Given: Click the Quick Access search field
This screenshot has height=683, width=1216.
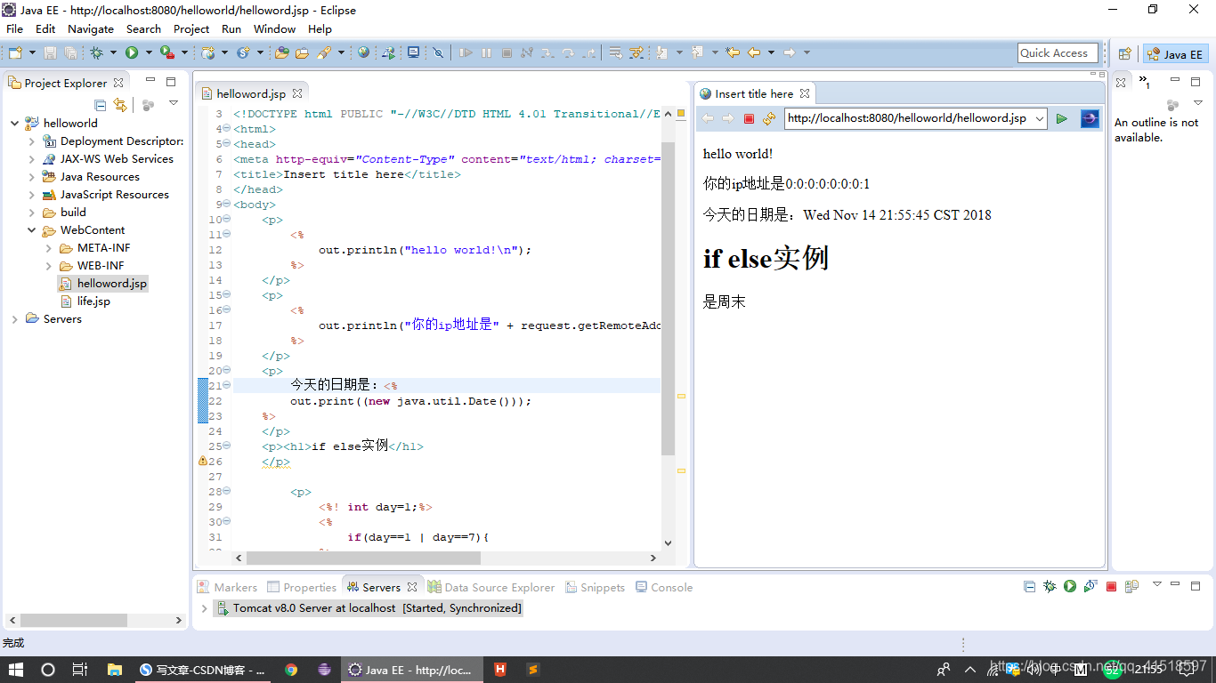Looking at the screenshot, I should point(1058,53).
